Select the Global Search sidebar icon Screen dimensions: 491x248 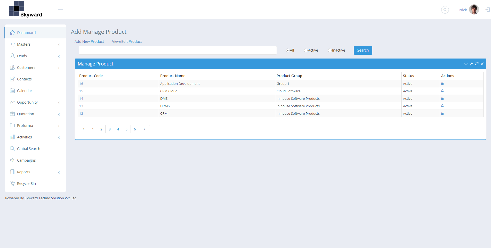click(x=12, y=148)
